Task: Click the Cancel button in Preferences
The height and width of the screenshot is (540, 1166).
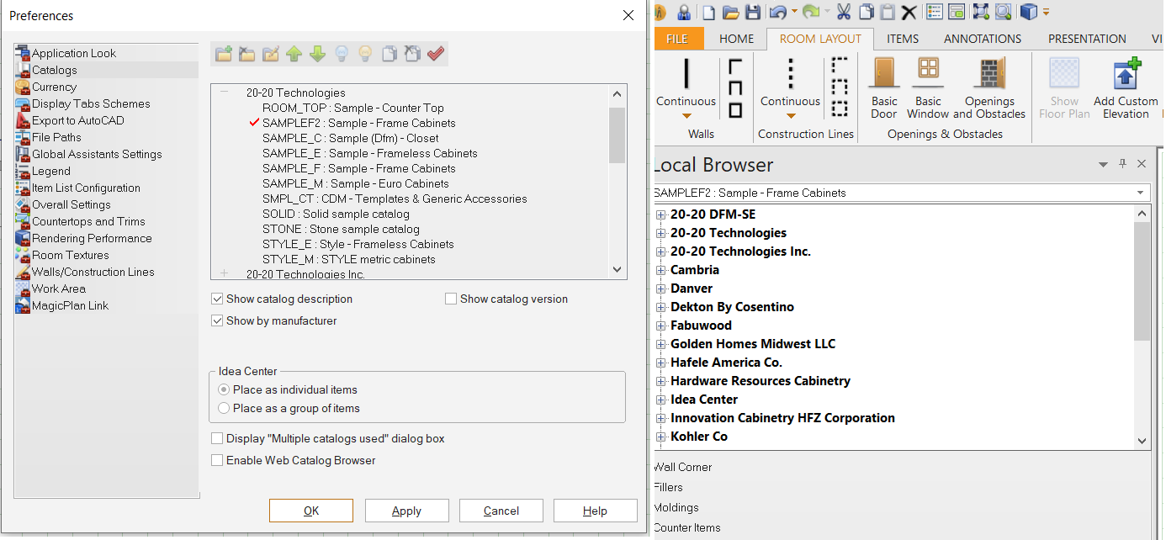Action: 501,511
